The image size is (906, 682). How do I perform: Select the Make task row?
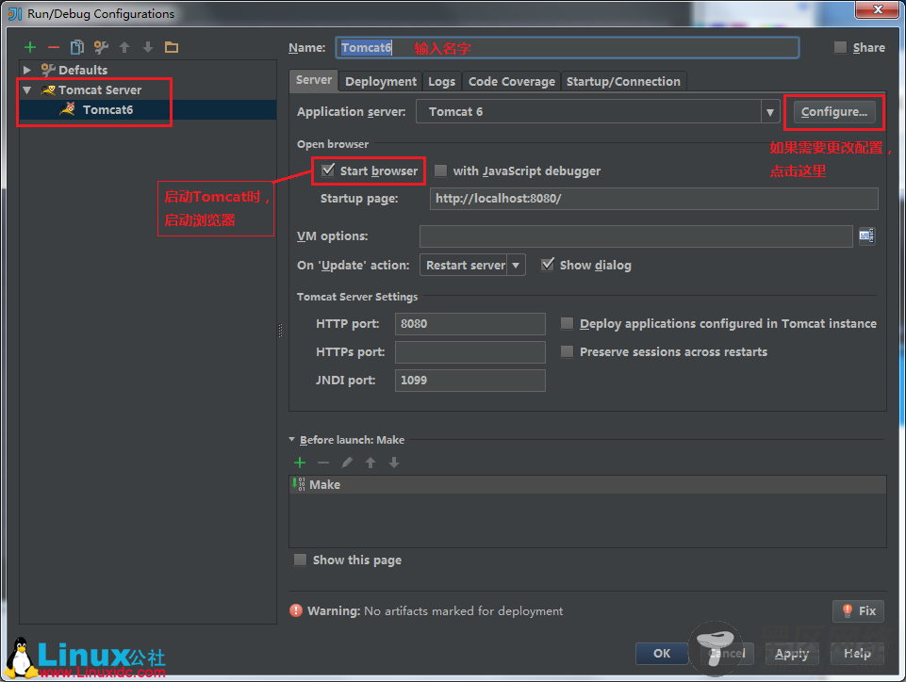tap(587, 484)
